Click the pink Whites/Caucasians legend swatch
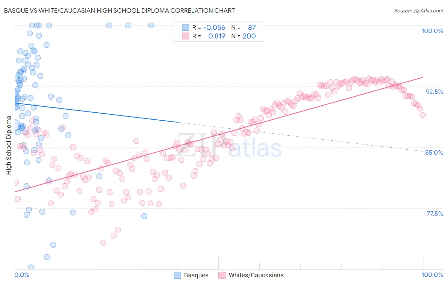This screenshot has width=447, height=284. point(222,275)
